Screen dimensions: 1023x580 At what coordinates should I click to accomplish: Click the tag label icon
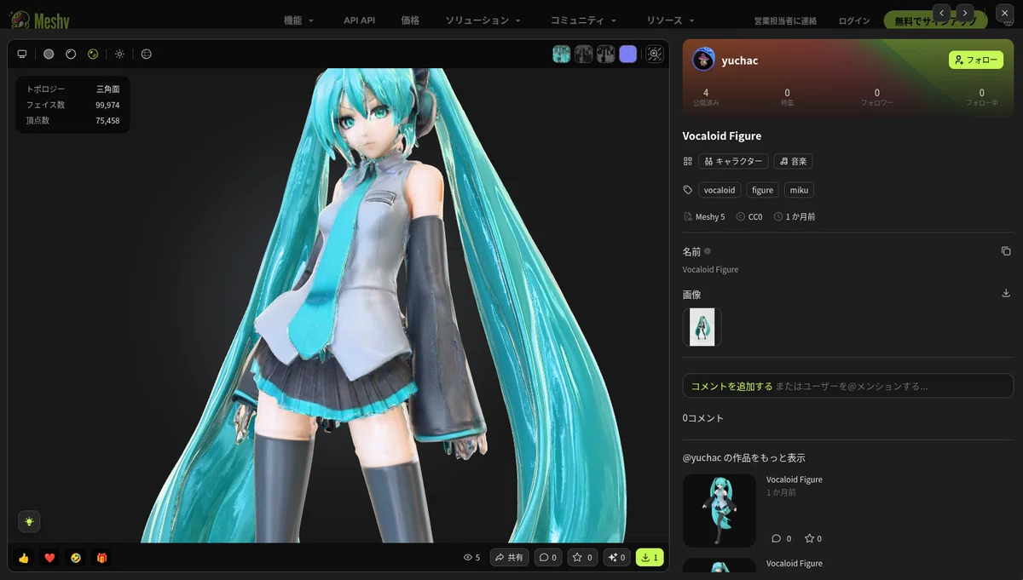click(688, 190)
